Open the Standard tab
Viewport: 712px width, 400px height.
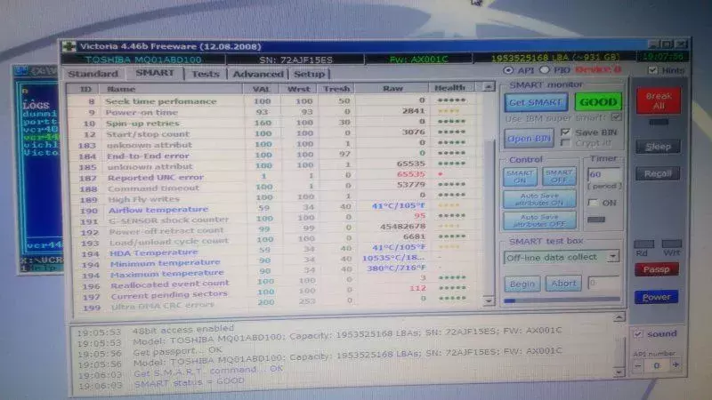[93, 74]
